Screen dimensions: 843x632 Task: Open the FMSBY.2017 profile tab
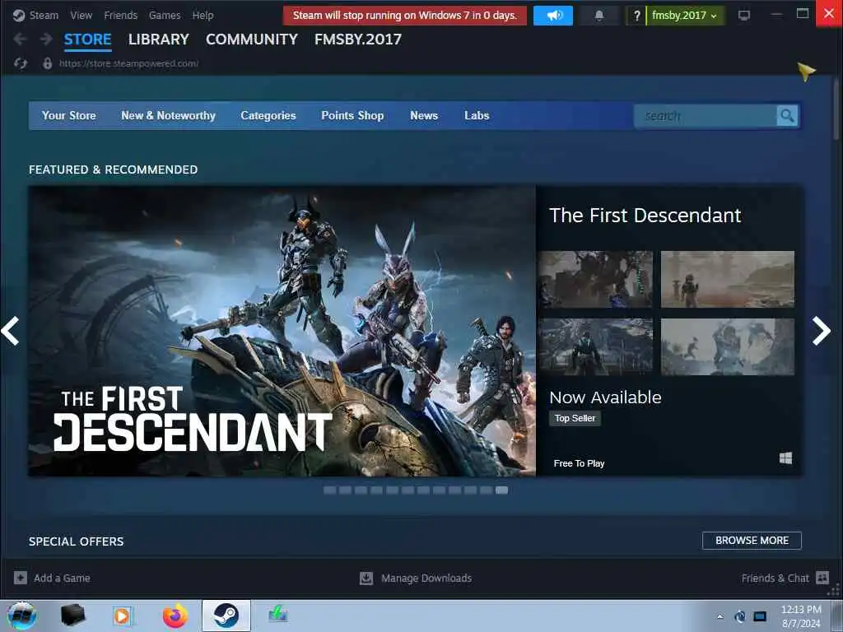(x=358, y=39)
